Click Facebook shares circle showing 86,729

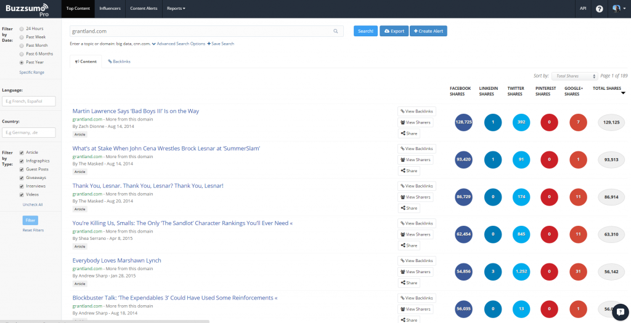tap(463, 197)
